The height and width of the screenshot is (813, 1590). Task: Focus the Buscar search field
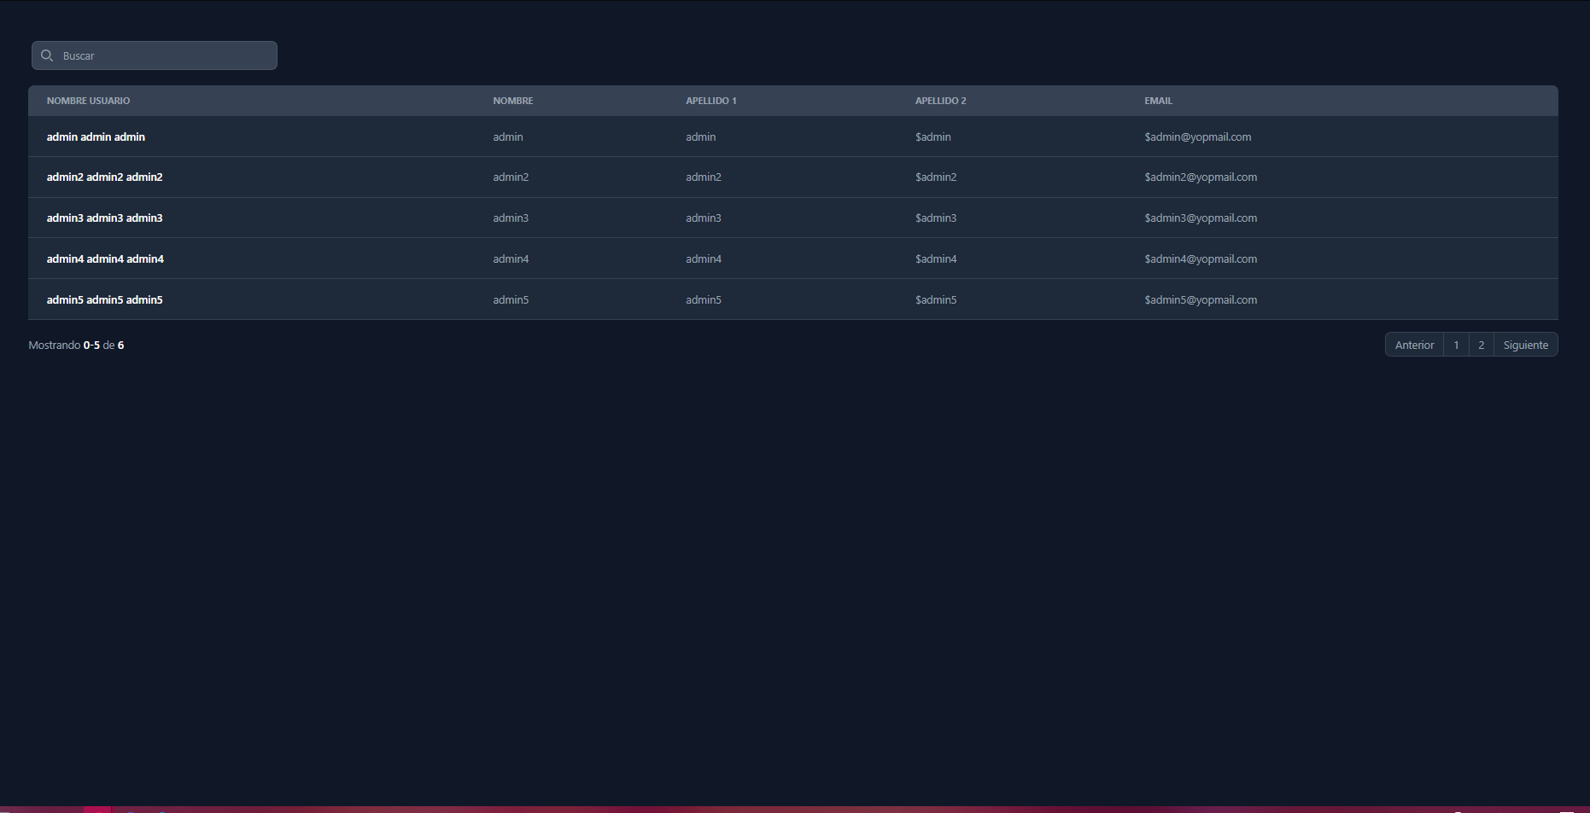tap(155, 55)
